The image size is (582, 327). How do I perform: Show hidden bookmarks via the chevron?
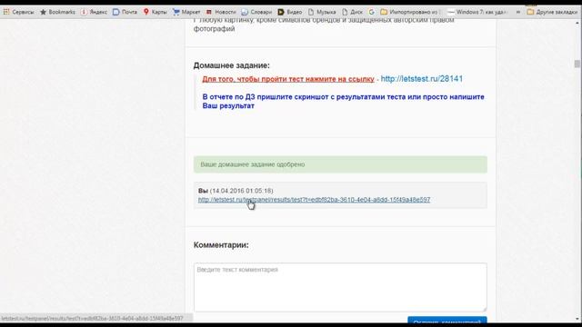click(517, 12)
